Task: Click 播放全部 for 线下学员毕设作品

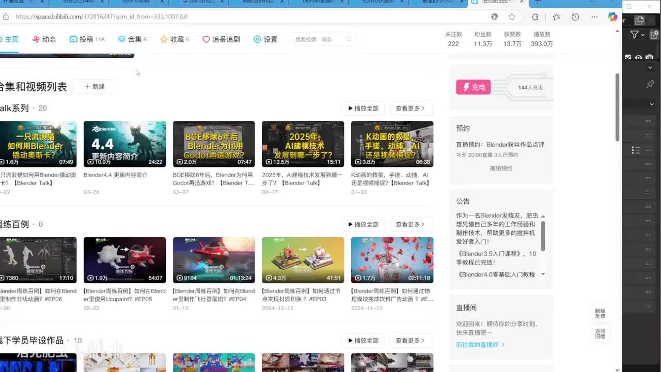Action: coord(364,341)
